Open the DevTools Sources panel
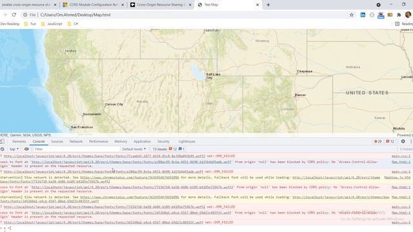 (x=57, y=142)
